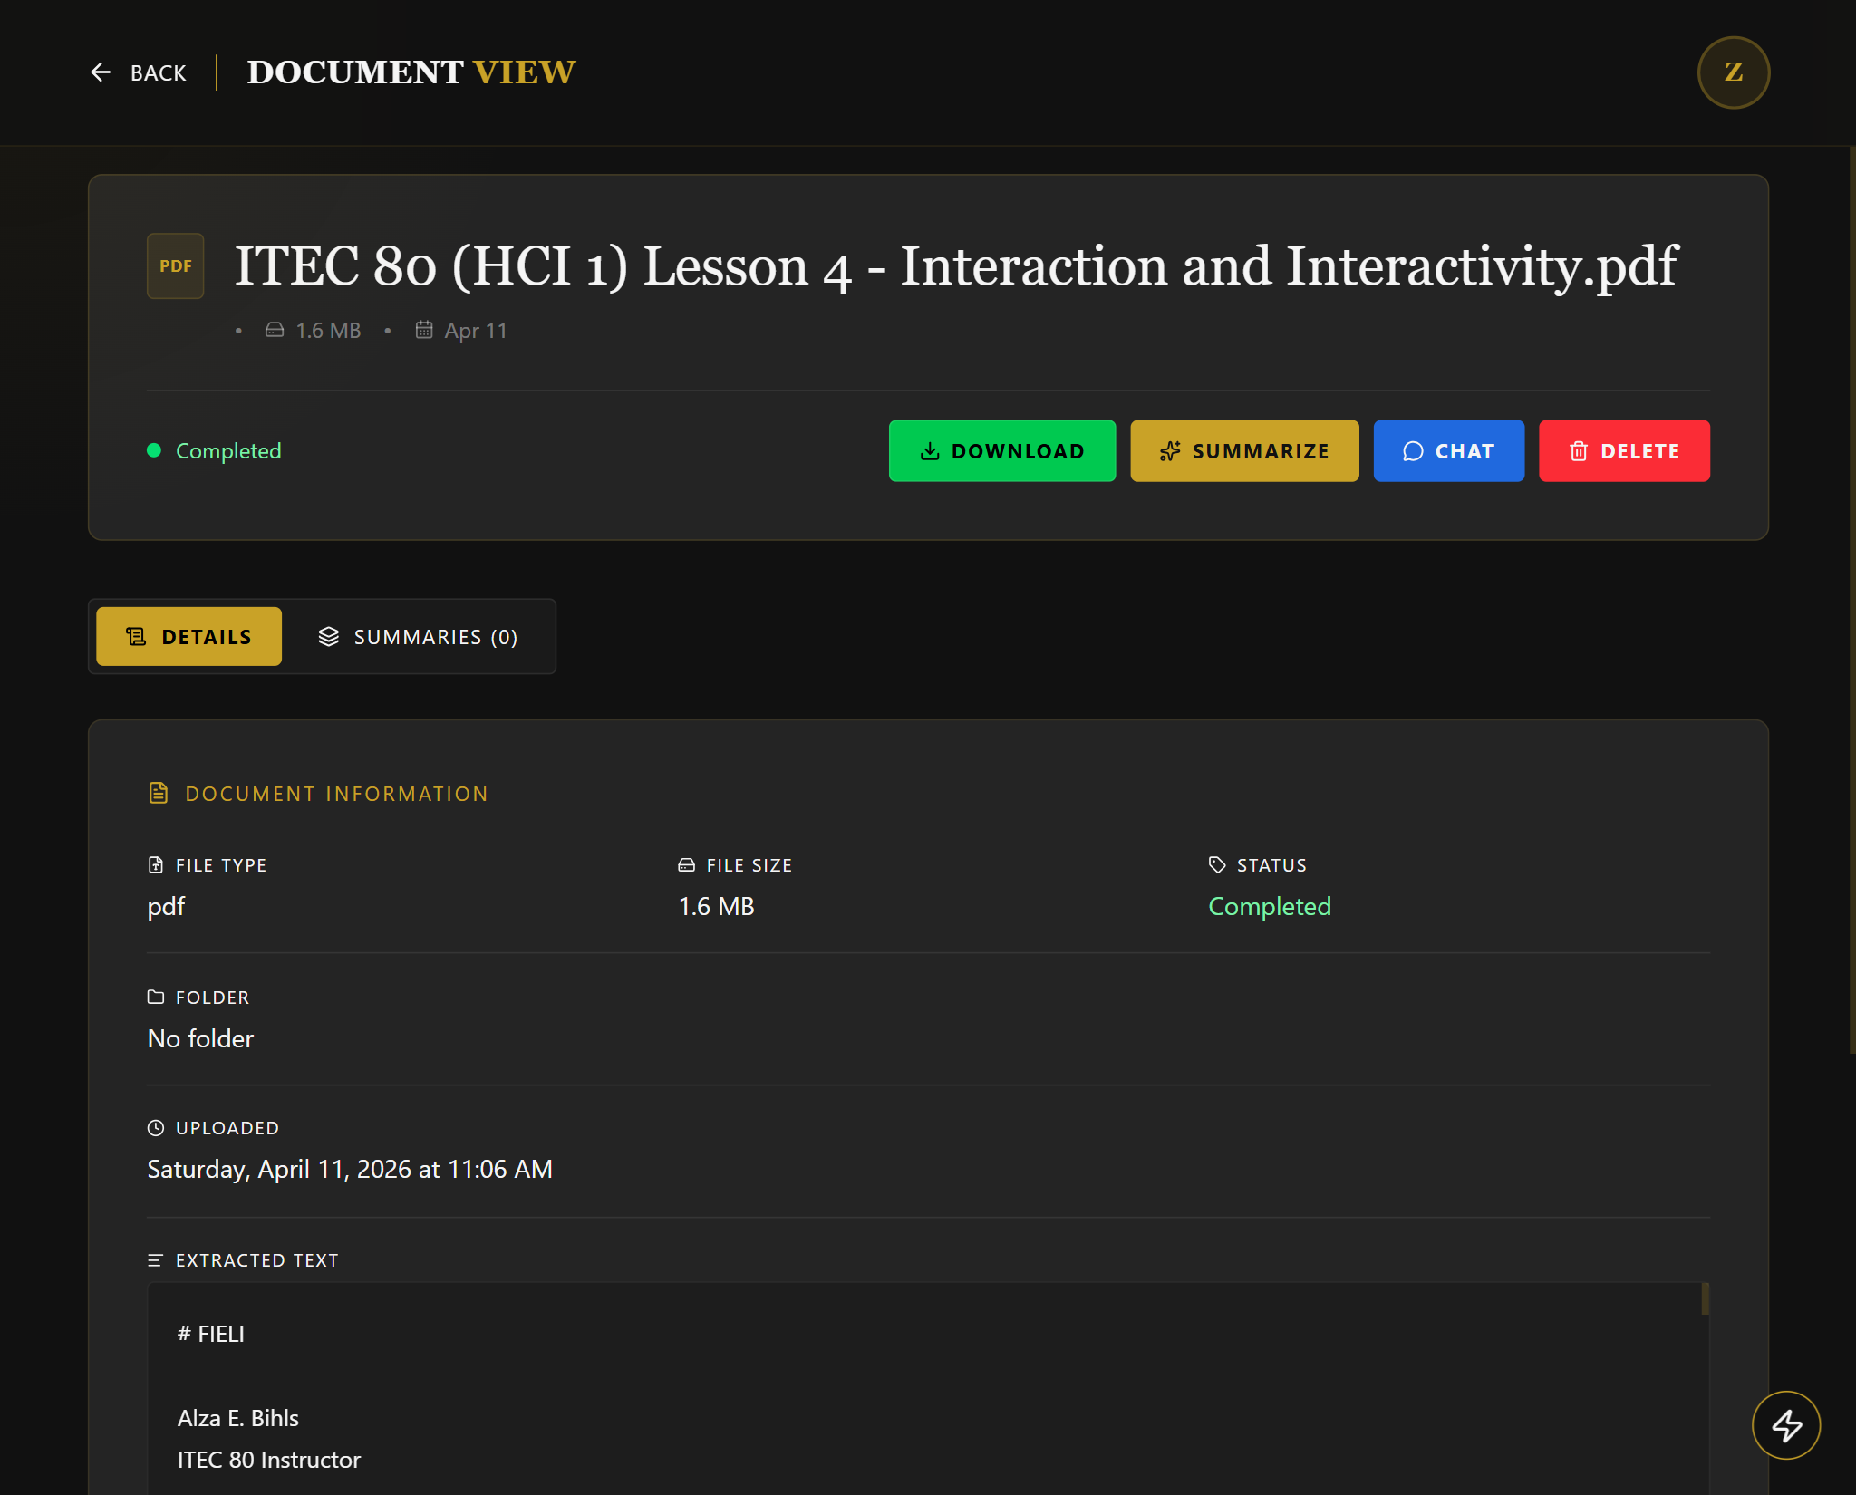Open Back navigation link

[159, 72]
